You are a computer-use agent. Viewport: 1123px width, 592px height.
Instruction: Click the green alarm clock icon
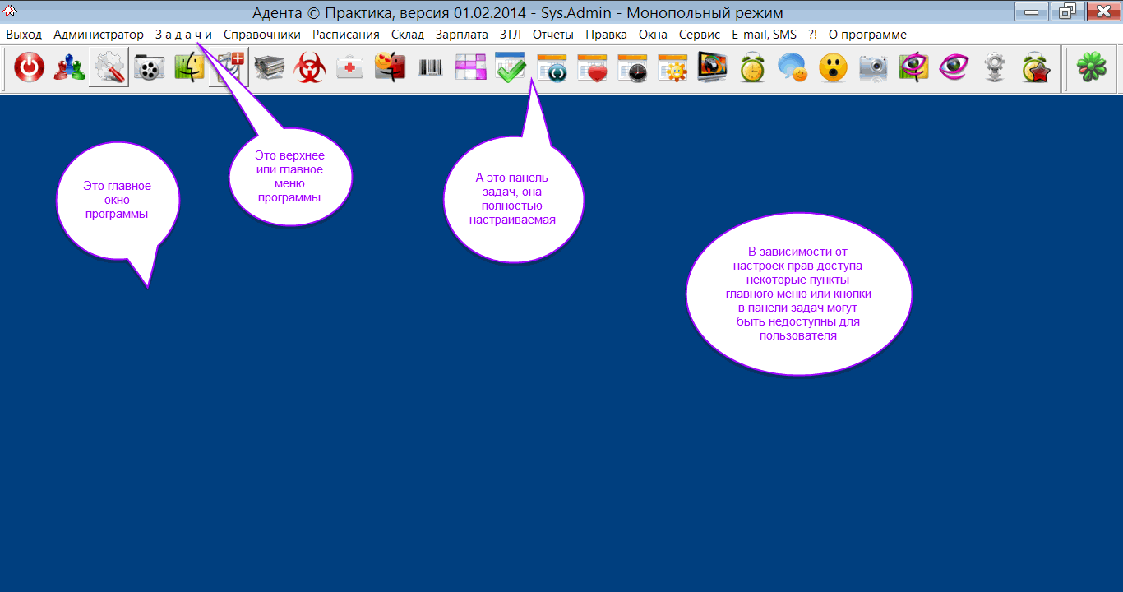coord(752,68)
